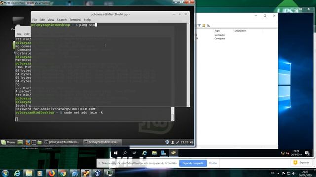316x177 pixels.
Task: Click the Linux Mint Menu button
Action: [8, 142]
